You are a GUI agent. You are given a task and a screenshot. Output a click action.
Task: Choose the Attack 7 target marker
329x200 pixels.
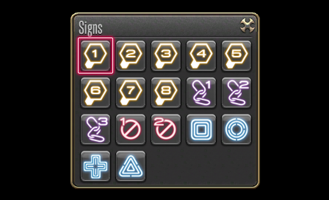pos(131,93)
